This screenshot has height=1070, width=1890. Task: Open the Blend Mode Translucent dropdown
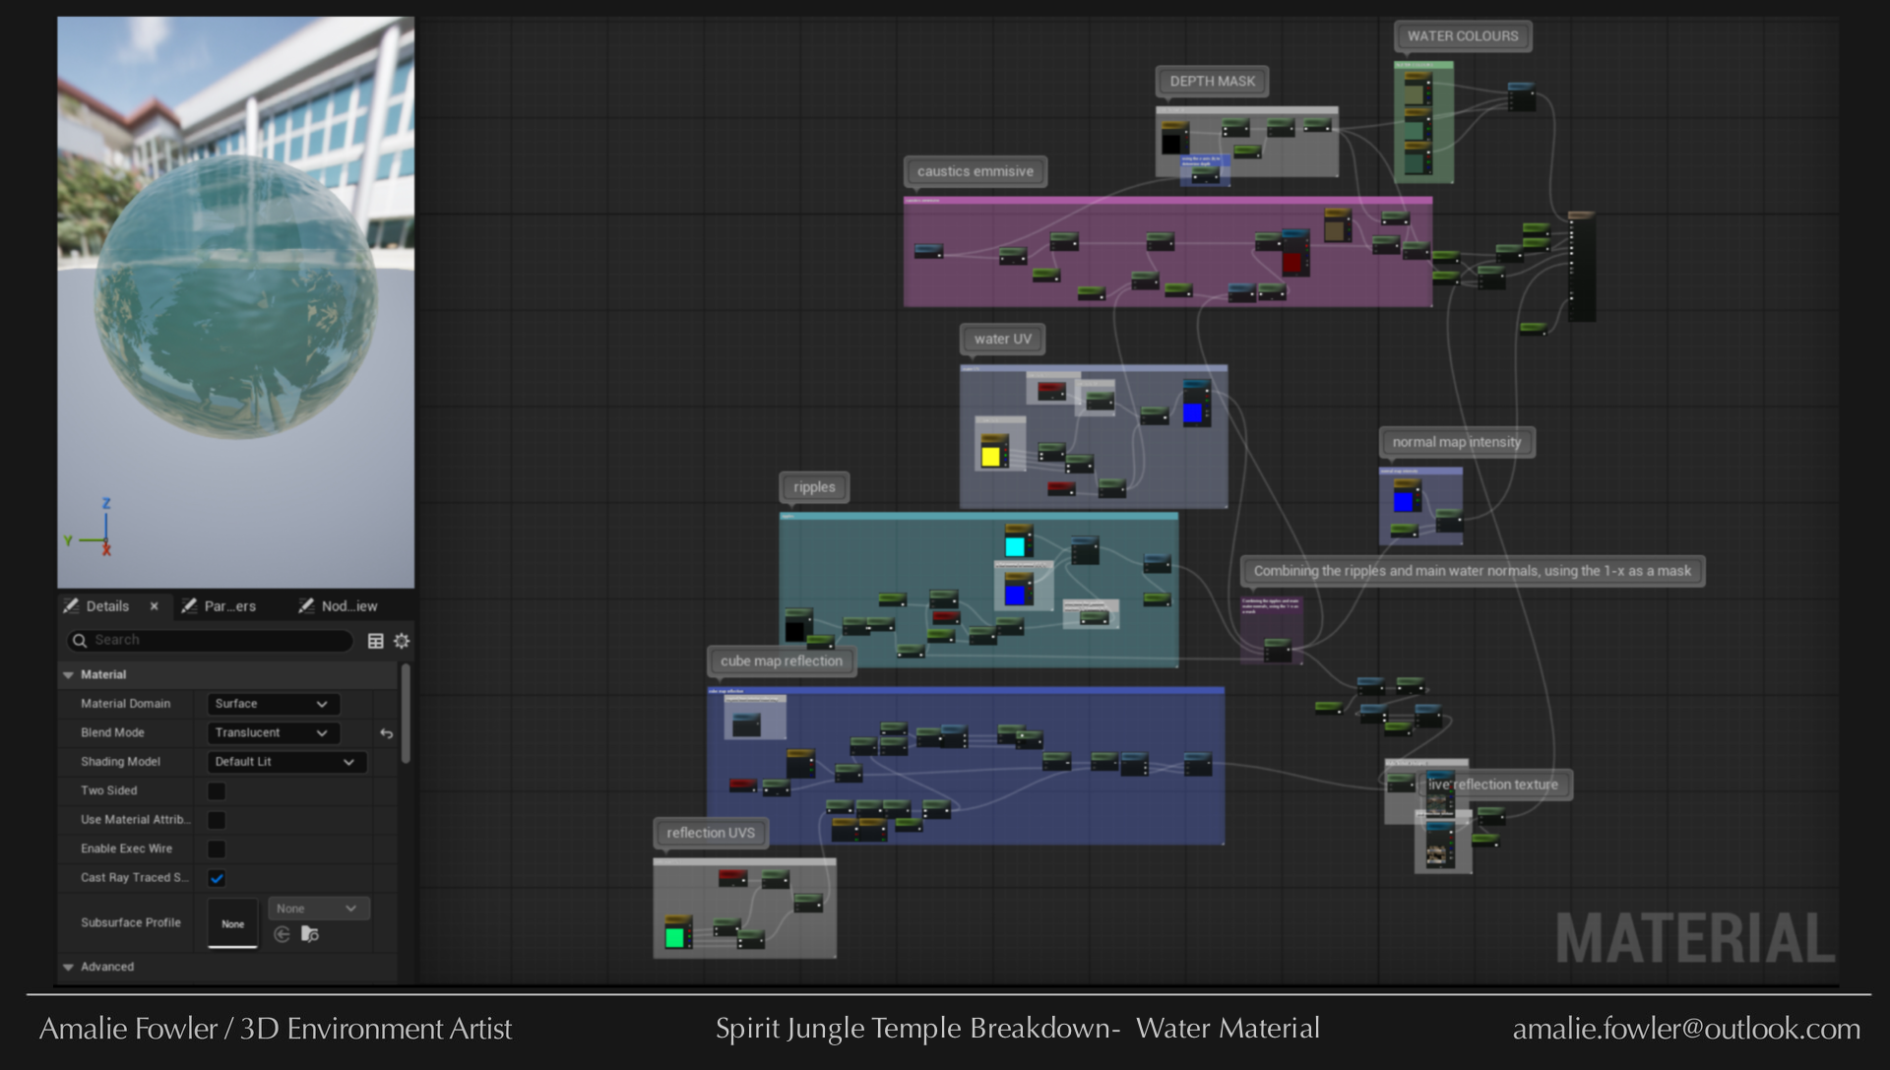click(x=274, y=733)
